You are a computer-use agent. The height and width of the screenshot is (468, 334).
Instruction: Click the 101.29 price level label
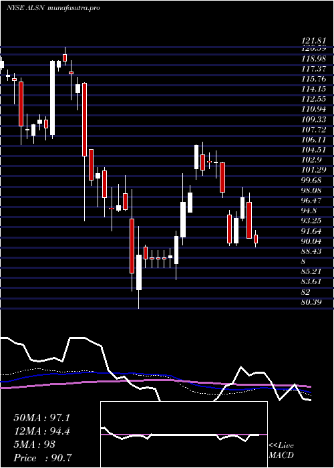pos(313,170)
